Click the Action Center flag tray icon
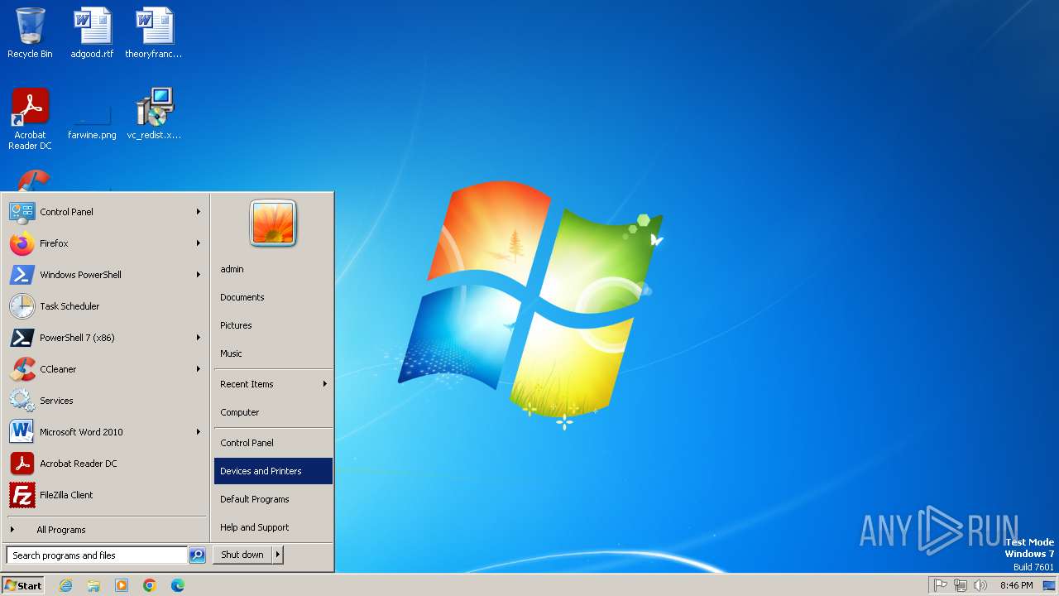Image resolution: width=1059 pixels, height=596 pixels. pos(940,585)
